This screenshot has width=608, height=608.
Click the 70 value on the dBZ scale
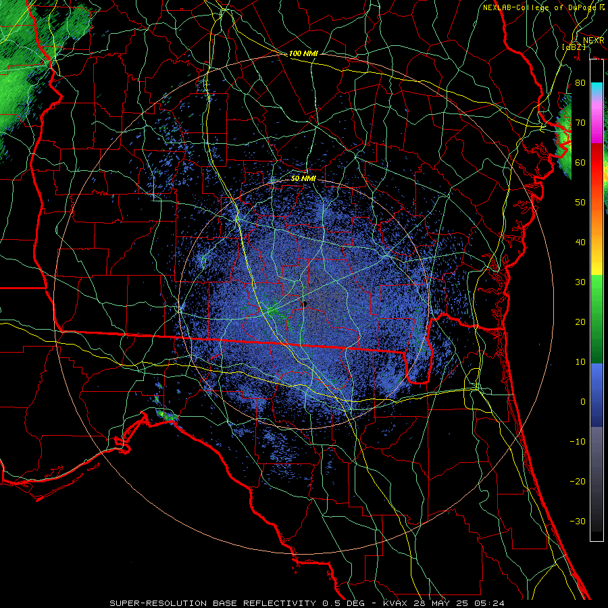[580, 122]
